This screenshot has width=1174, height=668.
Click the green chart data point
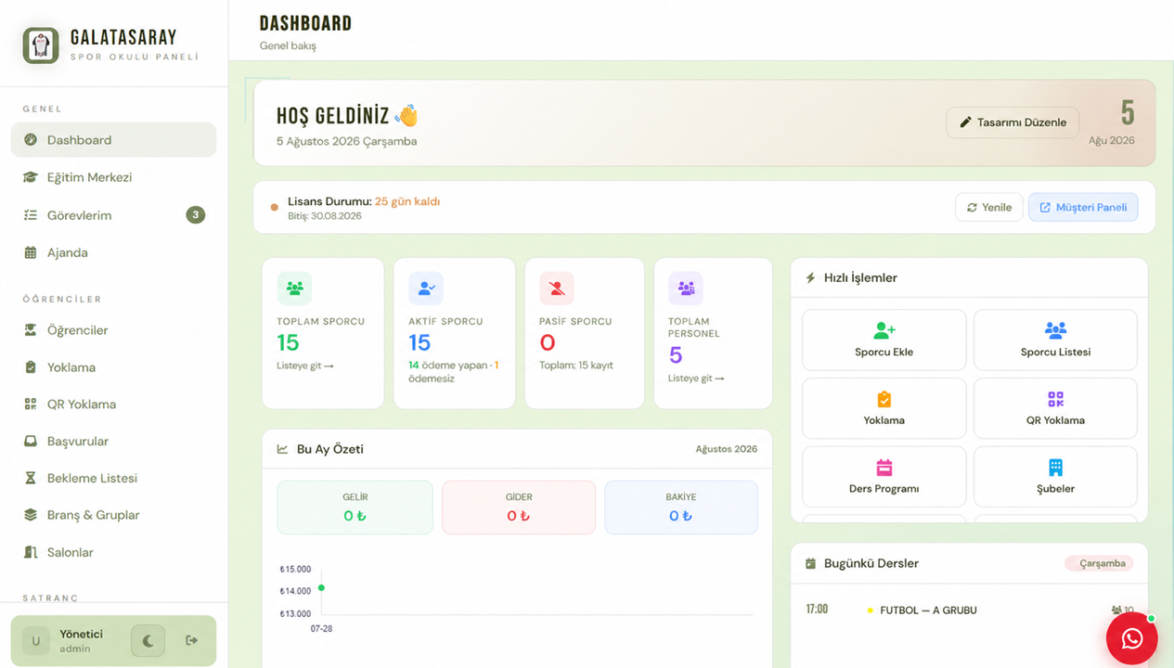pos(321,587)
